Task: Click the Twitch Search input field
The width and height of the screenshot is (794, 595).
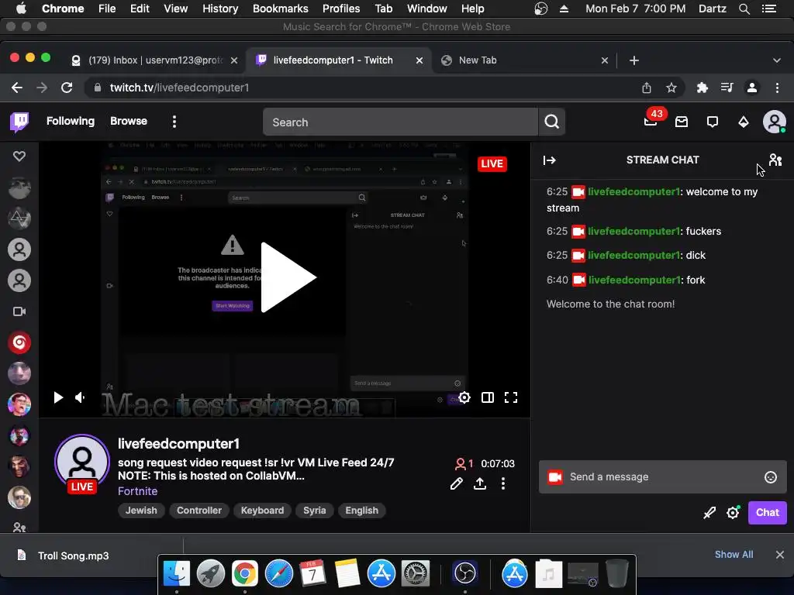Action: [401, 122]
